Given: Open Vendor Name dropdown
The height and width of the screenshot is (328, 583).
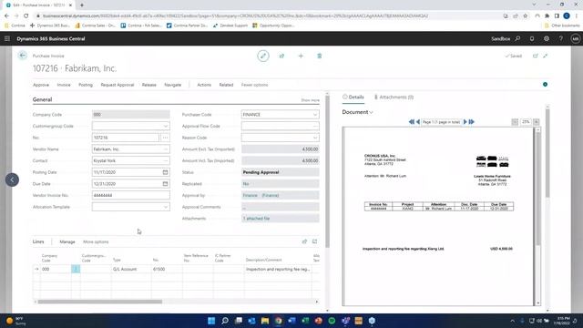Looking at the screenshot, I should click(x=166, y=149).
